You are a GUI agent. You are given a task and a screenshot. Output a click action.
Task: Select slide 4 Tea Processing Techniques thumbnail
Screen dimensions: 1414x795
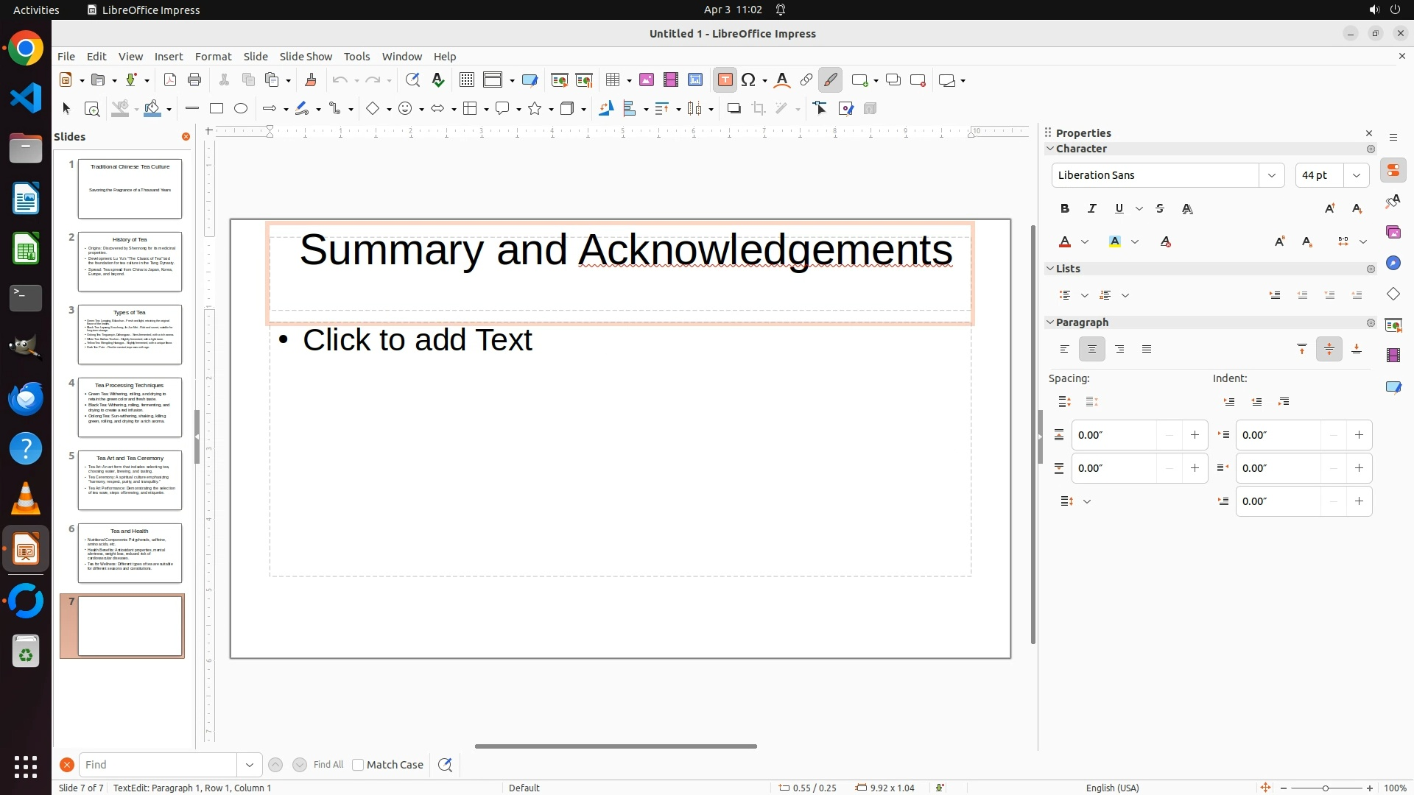(130, 408)
